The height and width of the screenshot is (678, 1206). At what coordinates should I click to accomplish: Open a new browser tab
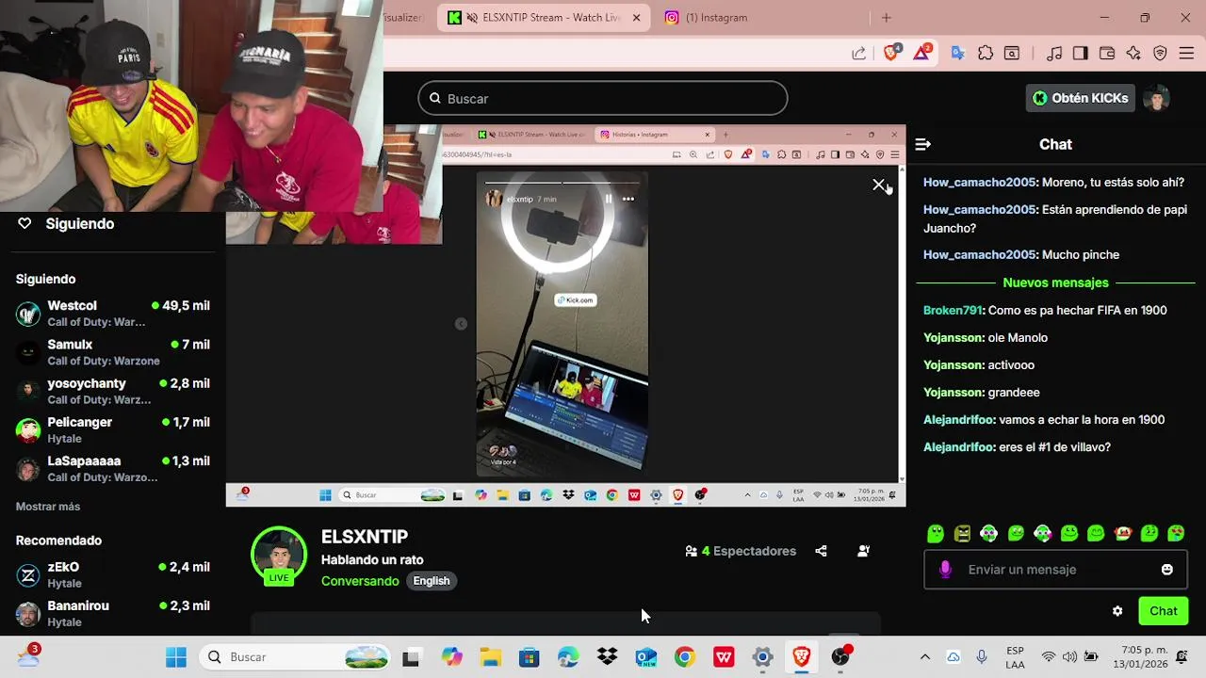pyautogui.click(x=886, y=17)
